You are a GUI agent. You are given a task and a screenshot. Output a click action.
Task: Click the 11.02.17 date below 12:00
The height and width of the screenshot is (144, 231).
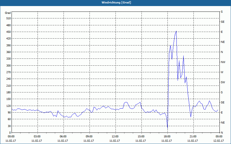[115, 141]
